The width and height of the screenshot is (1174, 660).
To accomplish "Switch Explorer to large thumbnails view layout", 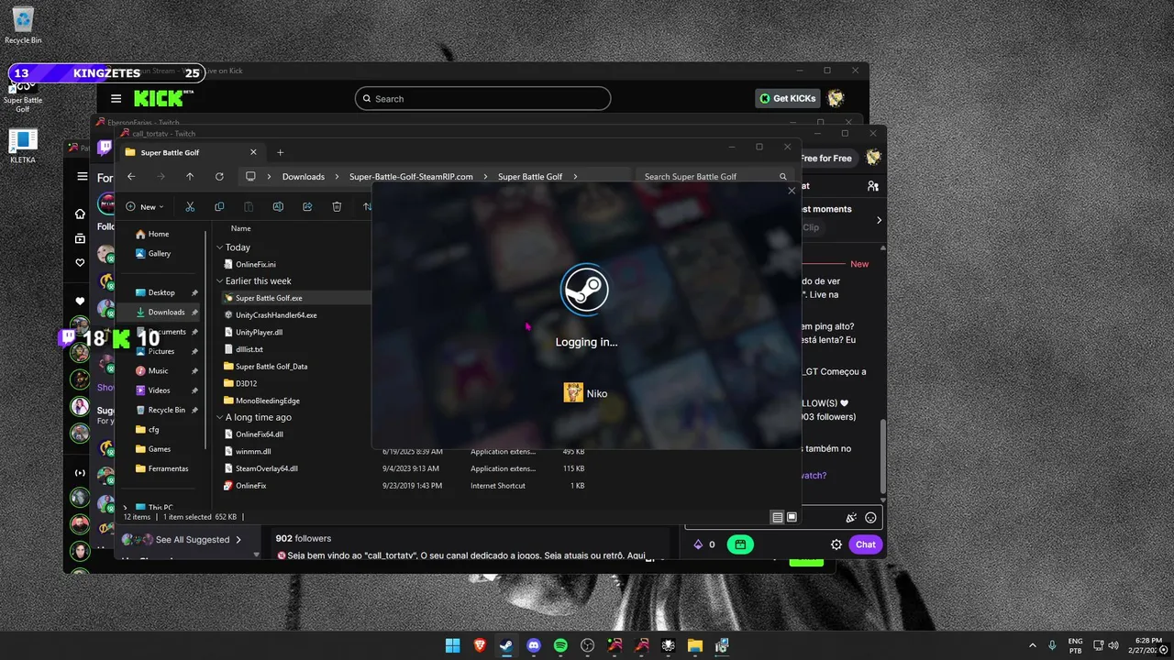I will (x=792, y=517).
